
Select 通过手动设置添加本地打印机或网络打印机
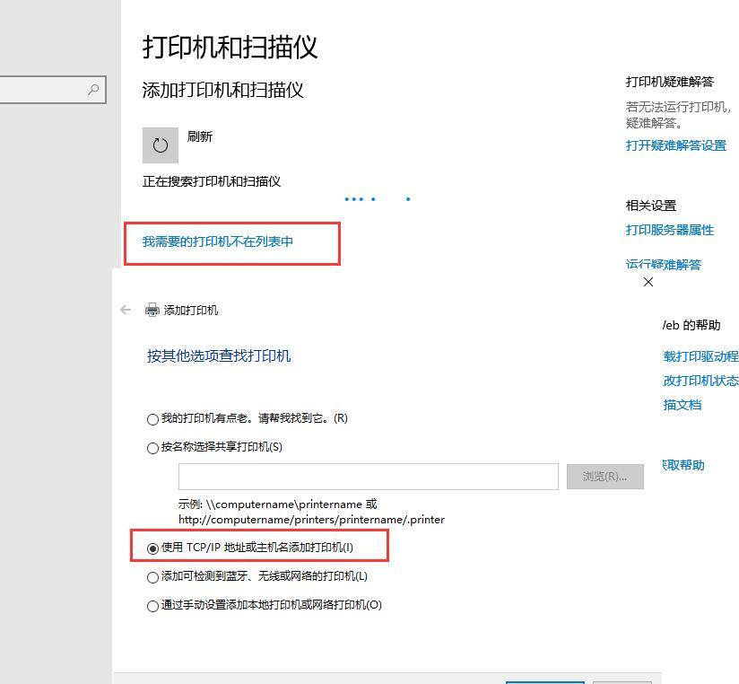(x=152, y=606)
